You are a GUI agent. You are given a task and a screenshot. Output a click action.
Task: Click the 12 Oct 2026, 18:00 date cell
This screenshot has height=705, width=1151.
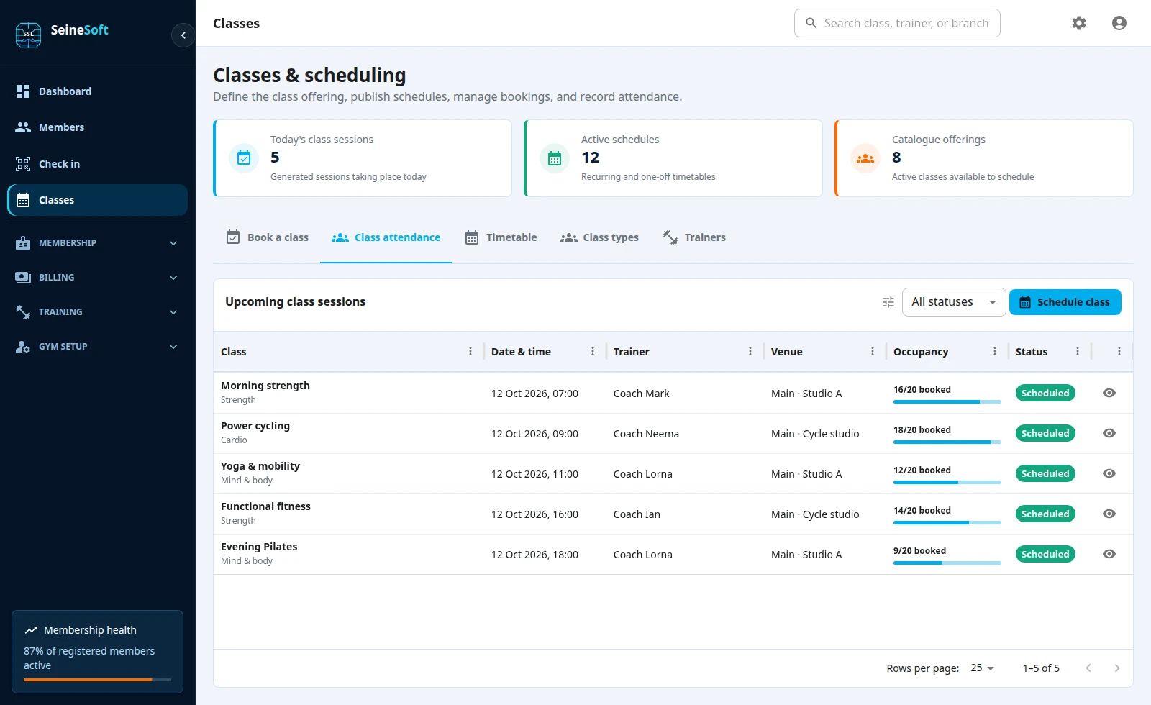(534, 555)
